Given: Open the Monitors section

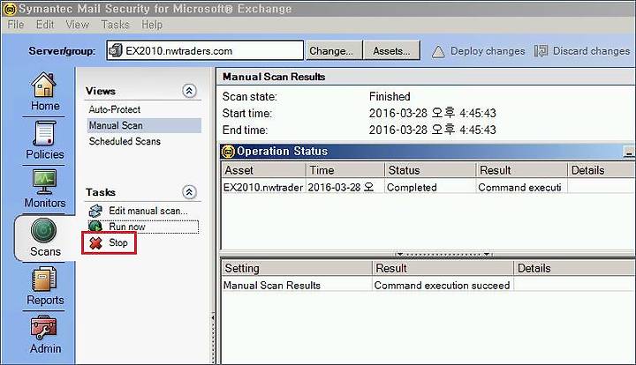Looking at the screenshot, I should (45, 189).
